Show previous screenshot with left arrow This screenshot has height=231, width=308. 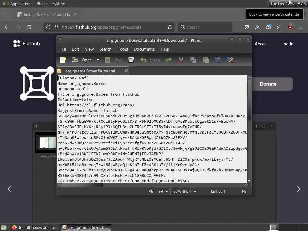coord(9,189)
